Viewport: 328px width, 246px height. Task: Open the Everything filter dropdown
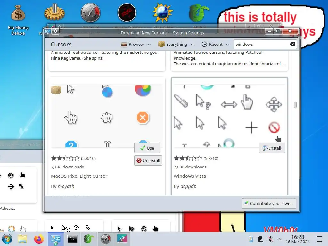(176, 44)
